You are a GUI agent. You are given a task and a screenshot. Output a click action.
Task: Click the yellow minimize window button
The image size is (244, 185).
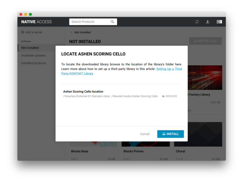click(26, 14)
